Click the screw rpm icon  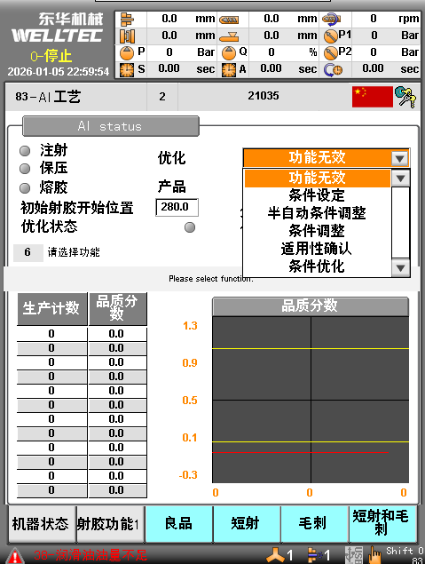[x=331, y=19]
